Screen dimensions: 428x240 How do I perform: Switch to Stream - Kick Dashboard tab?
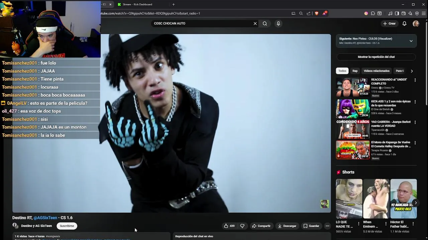(x=137, y=4)
